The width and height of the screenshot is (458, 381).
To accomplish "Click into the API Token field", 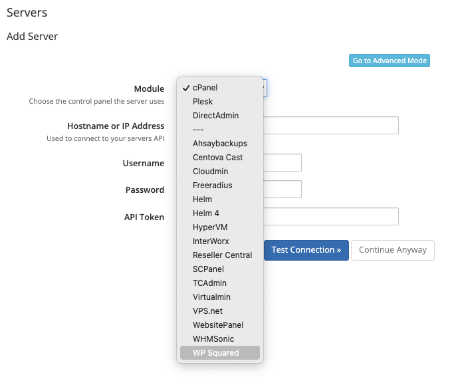I will pos(330,217).
